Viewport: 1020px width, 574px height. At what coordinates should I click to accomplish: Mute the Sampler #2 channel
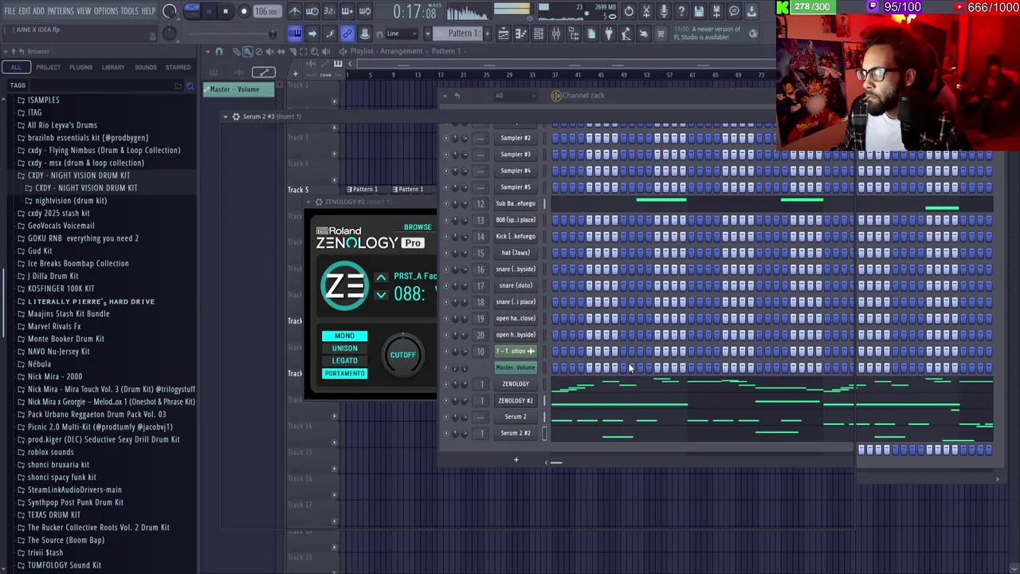(x=446, y=138)
